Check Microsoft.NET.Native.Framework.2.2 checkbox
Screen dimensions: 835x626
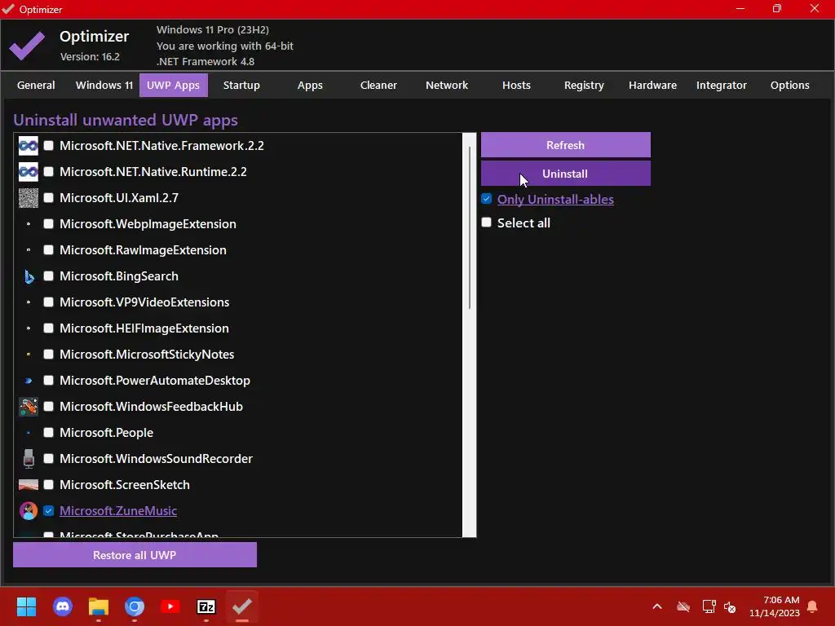(48, 146)
